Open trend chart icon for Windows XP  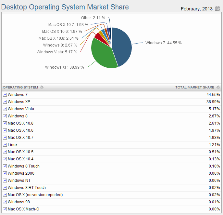[5, 102]
